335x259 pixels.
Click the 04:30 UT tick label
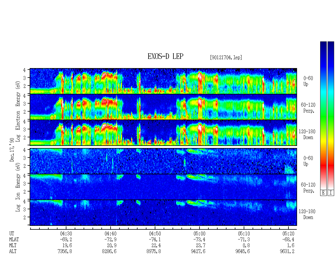[66, 234]
